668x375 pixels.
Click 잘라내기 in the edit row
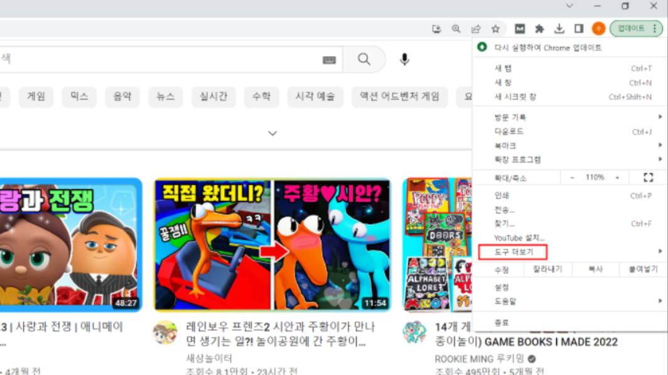[x=548, y=269]
